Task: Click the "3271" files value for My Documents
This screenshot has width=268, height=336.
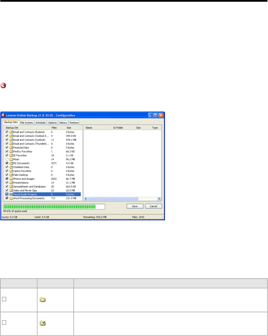Action: [54, 163]
